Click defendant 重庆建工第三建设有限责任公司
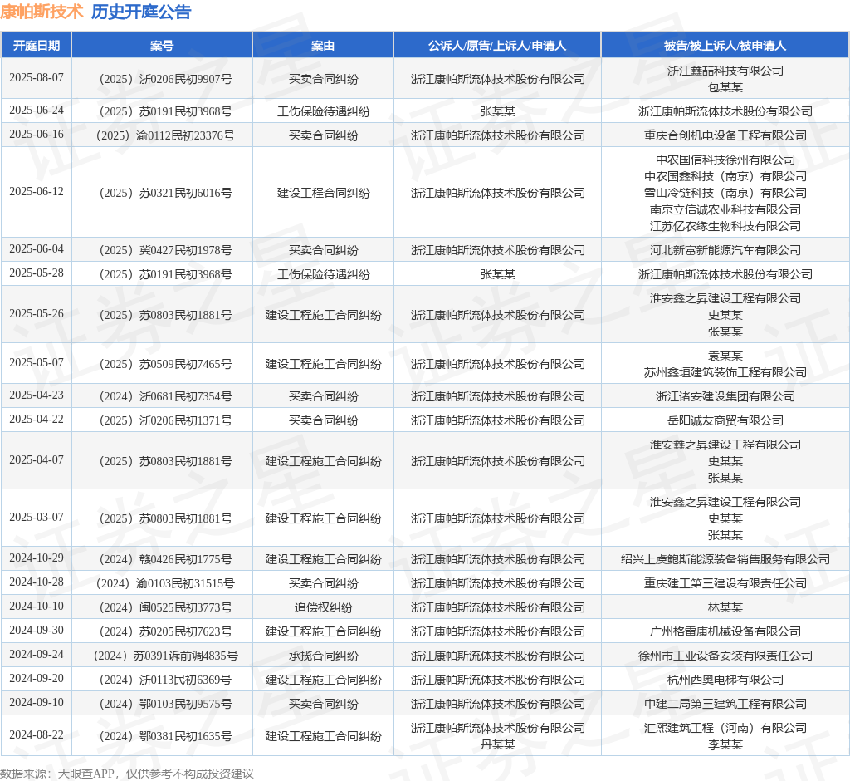The image size is (850, 781). click(725, 583)
